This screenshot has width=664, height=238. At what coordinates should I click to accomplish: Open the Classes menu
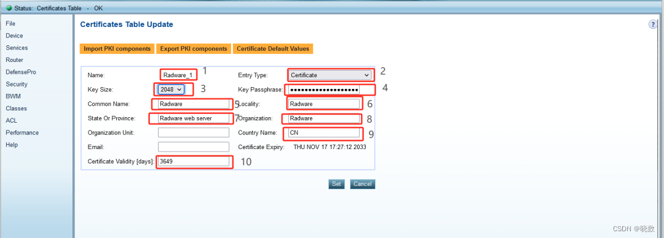click(x=16, y=109)
